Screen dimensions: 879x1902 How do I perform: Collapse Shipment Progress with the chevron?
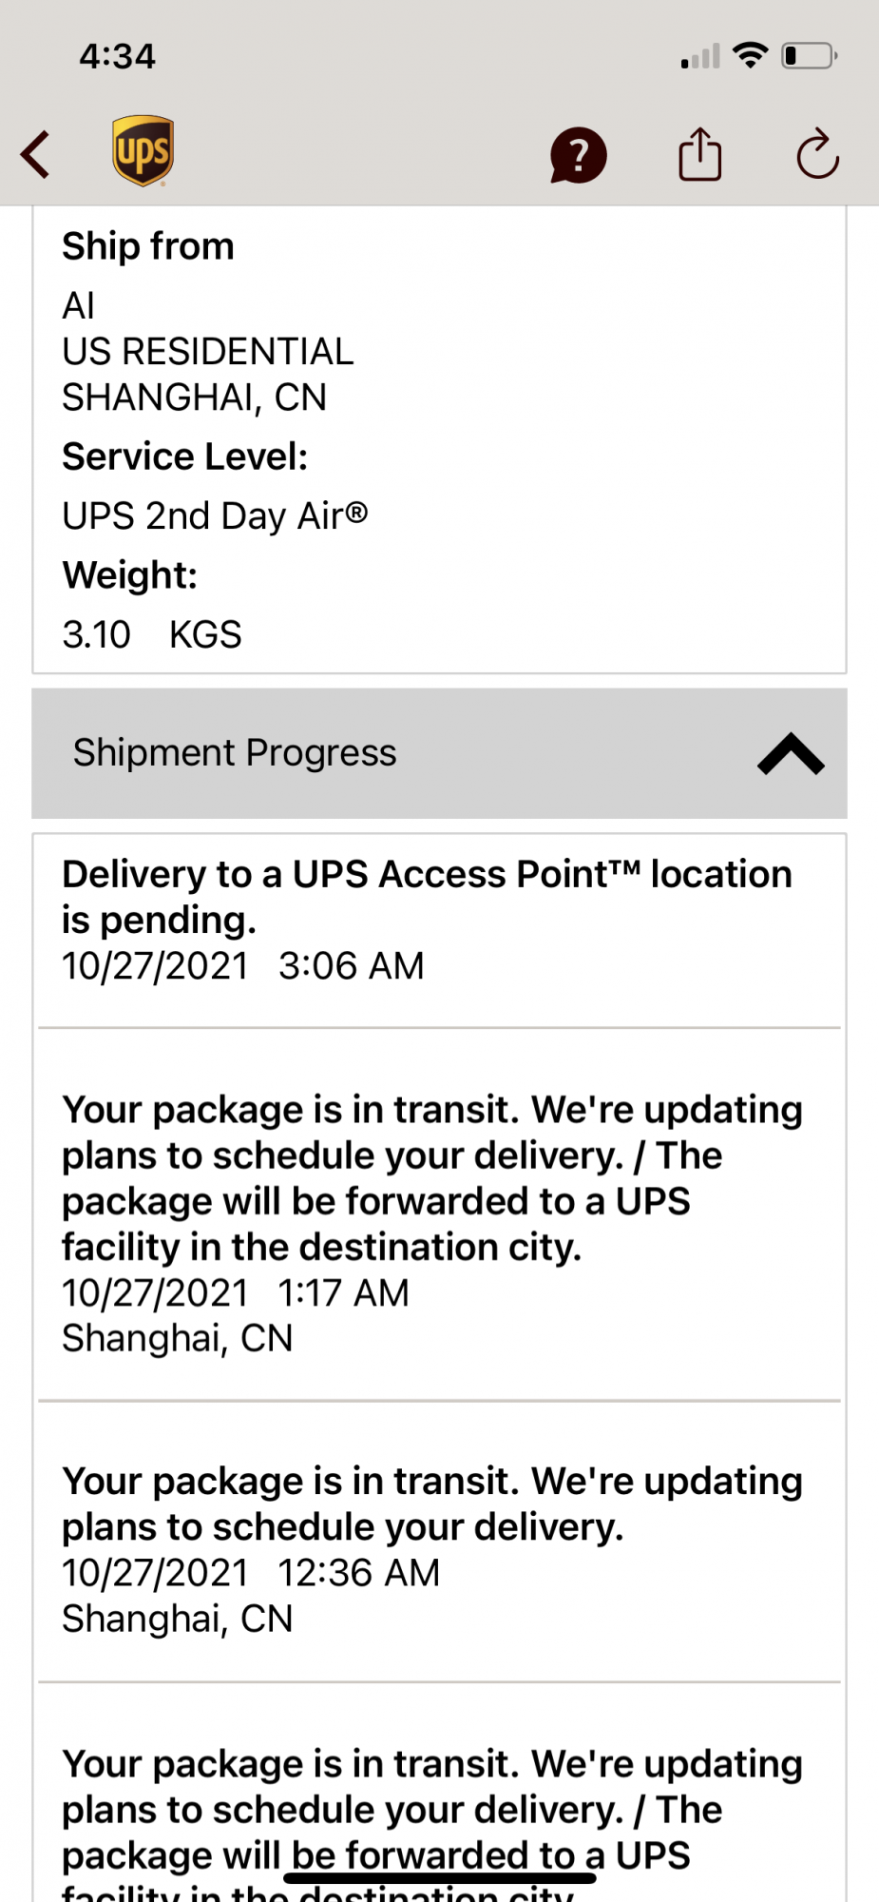pos(791,753)
